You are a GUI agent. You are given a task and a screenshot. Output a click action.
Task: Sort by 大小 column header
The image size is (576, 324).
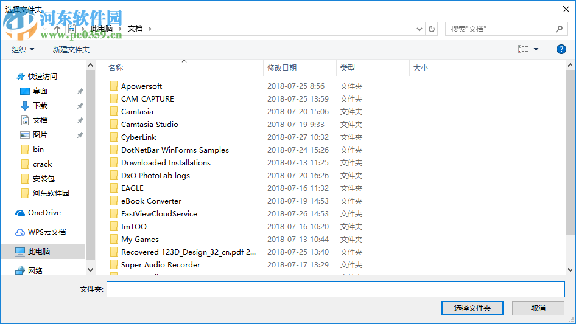click(x=421, y=68)
